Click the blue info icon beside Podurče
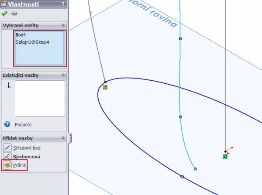262x195 pixels. click(7, 124)
